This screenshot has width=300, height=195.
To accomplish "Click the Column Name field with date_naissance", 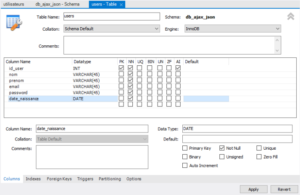I will [92, 129].
